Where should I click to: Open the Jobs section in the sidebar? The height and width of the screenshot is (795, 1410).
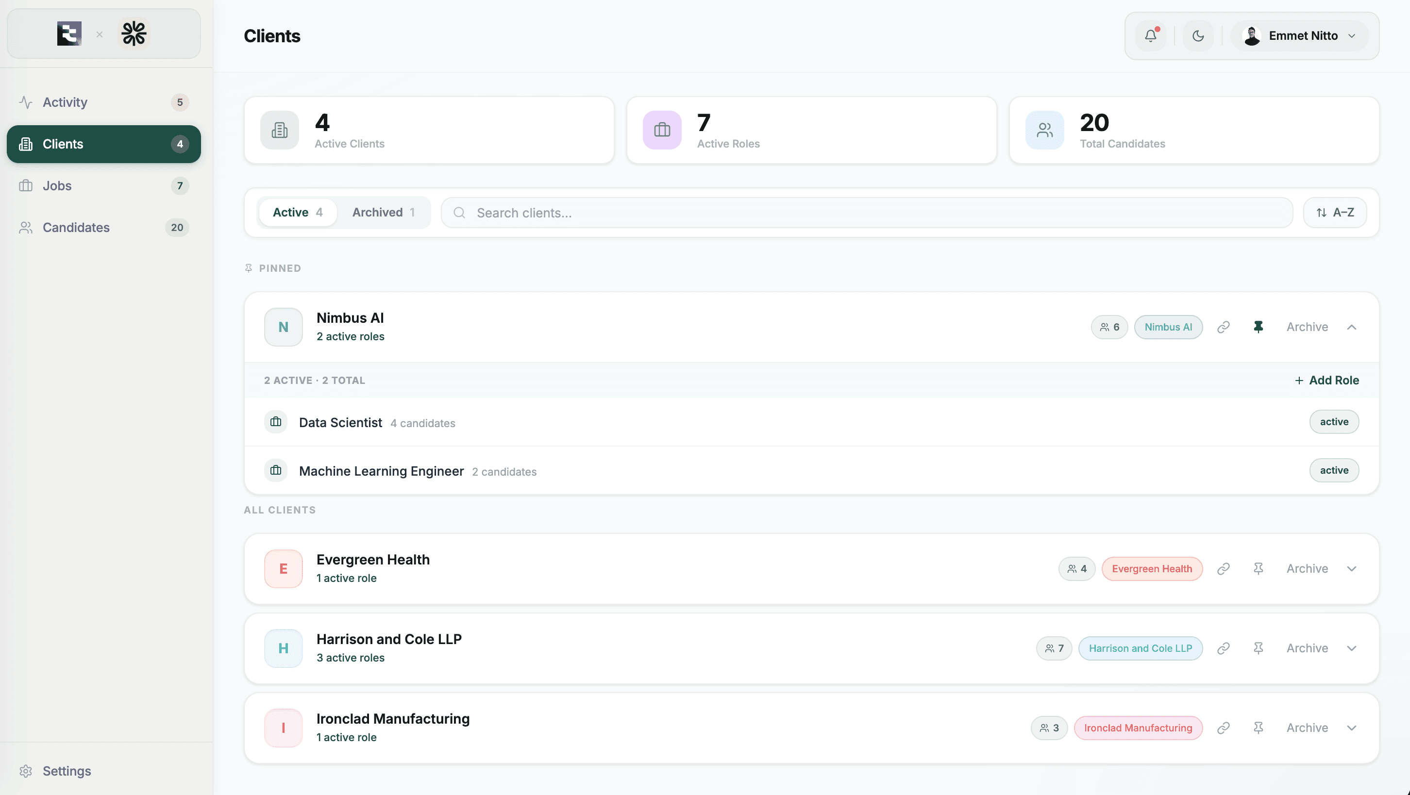pyautogui.click(x=57, y=185)
